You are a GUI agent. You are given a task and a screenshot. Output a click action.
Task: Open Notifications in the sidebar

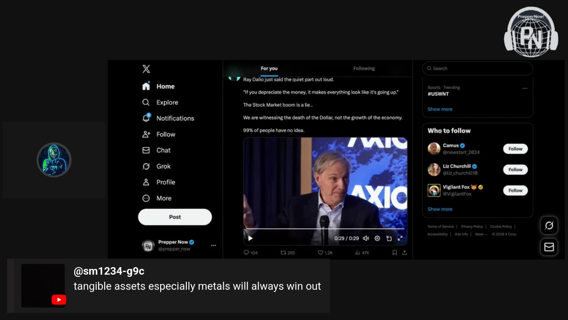click(168, 118)
